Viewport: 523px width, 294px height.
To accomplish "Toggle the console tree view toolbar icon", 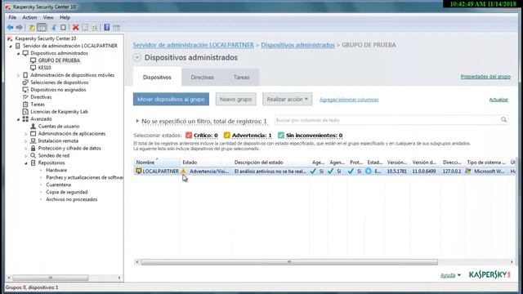I will point(42,27).
